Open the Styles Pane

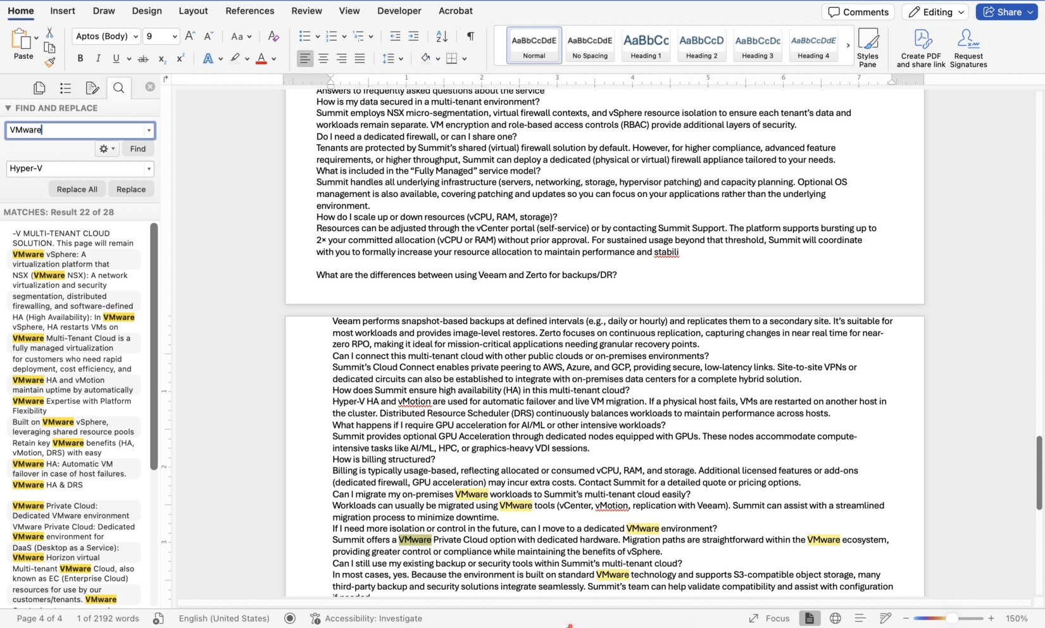(868, 47)
